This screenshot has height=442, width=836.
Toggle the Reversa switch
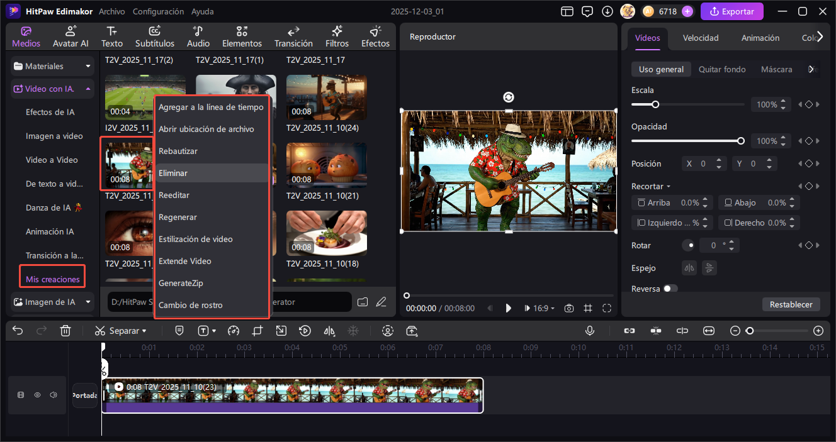(x=670, y=289)
